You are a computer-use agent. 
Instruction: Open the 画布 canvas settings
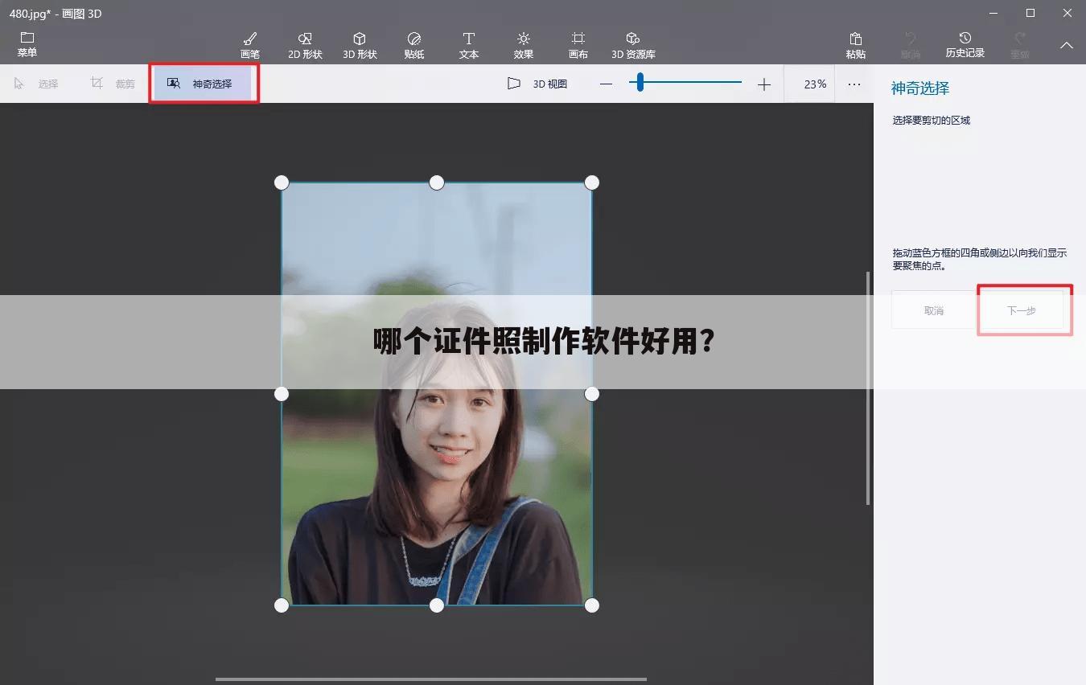(578, 45)
